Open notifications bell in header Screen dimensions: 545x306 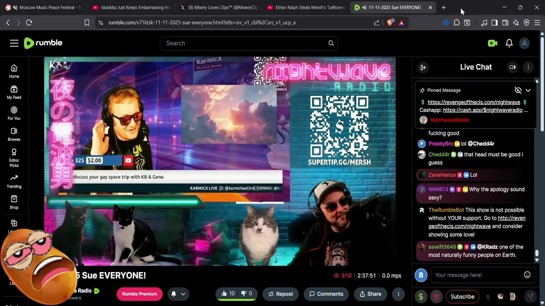(x=509, y=43)
